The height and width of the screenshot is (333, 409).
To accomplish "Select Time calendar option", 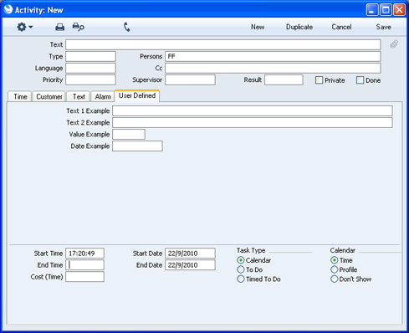I will pos(334,260).
